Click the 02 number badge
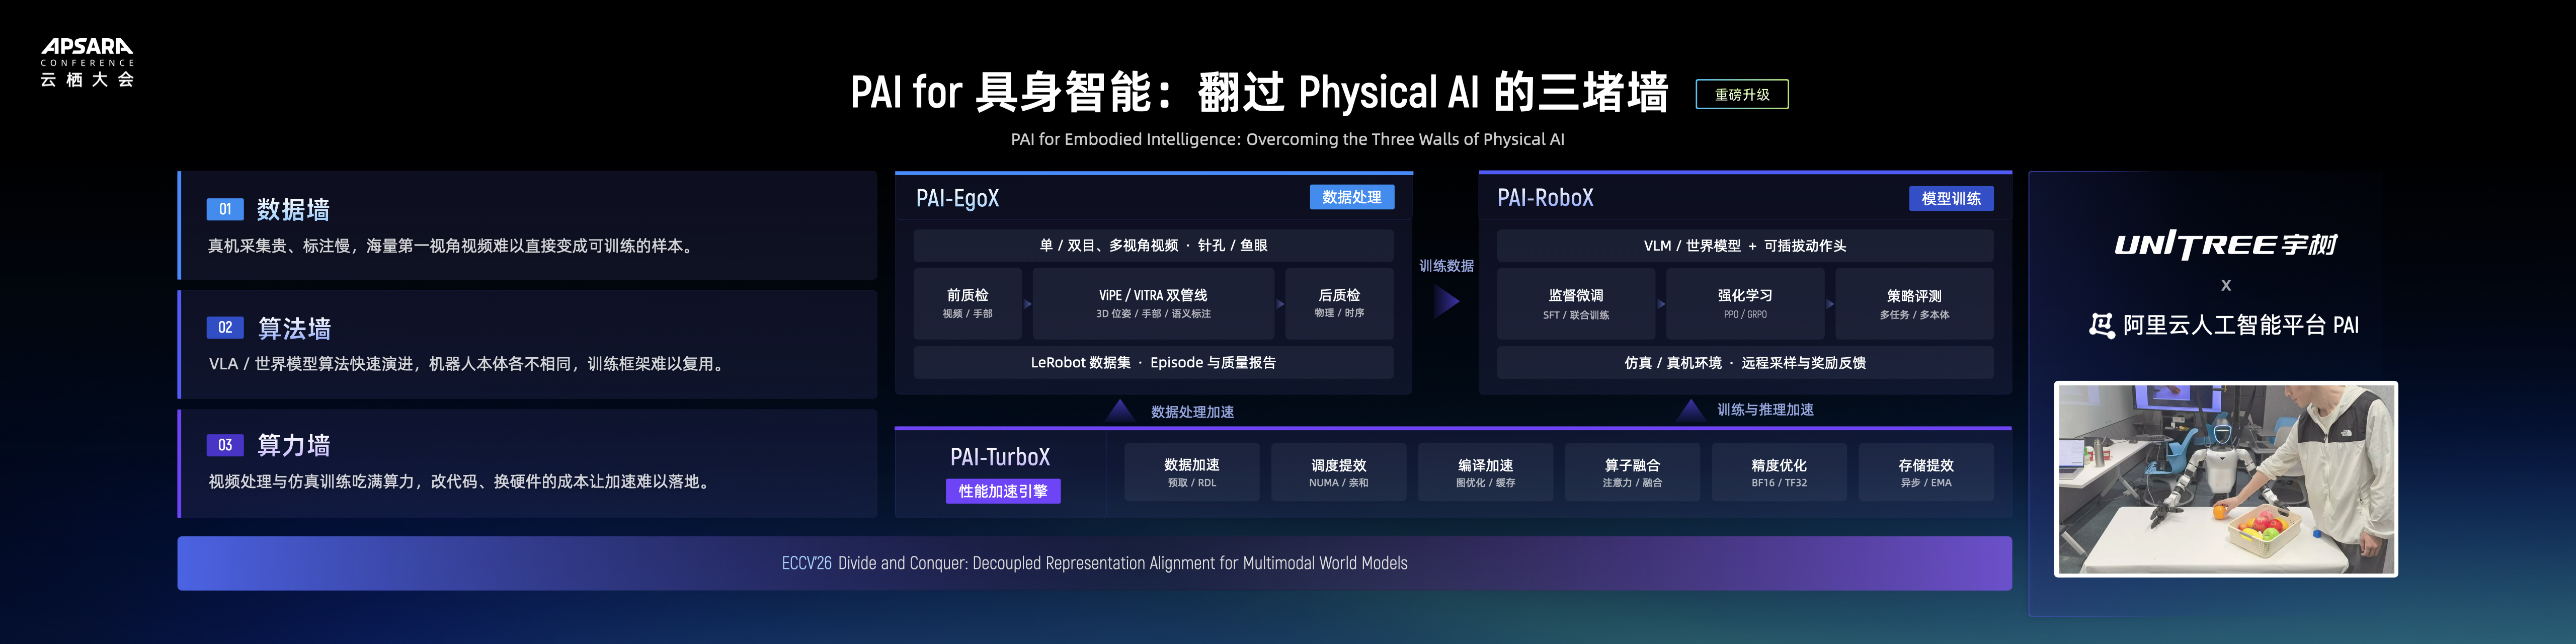2576x644 pixels. click(x=225, y=327)
